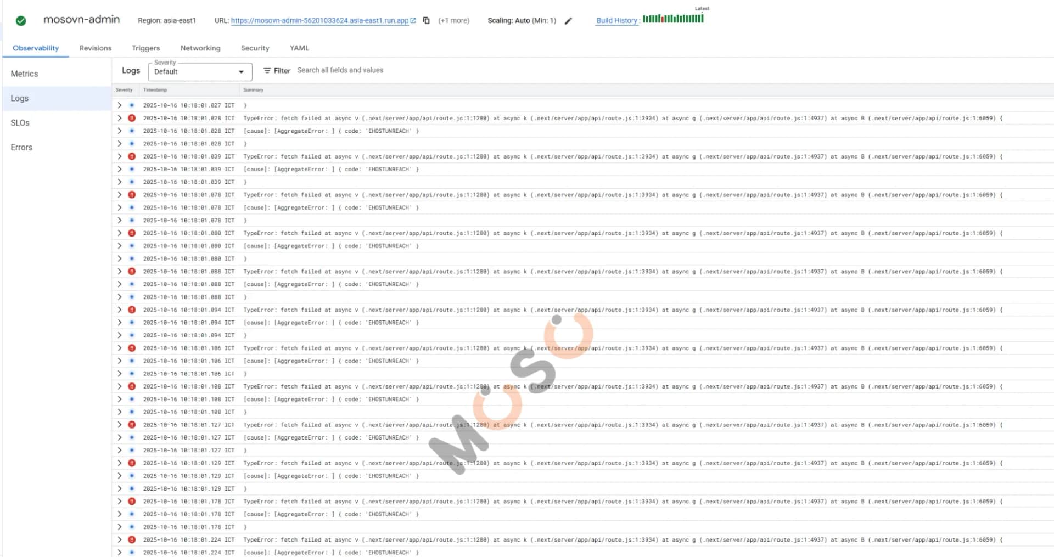Open the mosovn-admin run.app URL link
The height and width of the screenshot is (557, 1054).
319,20
